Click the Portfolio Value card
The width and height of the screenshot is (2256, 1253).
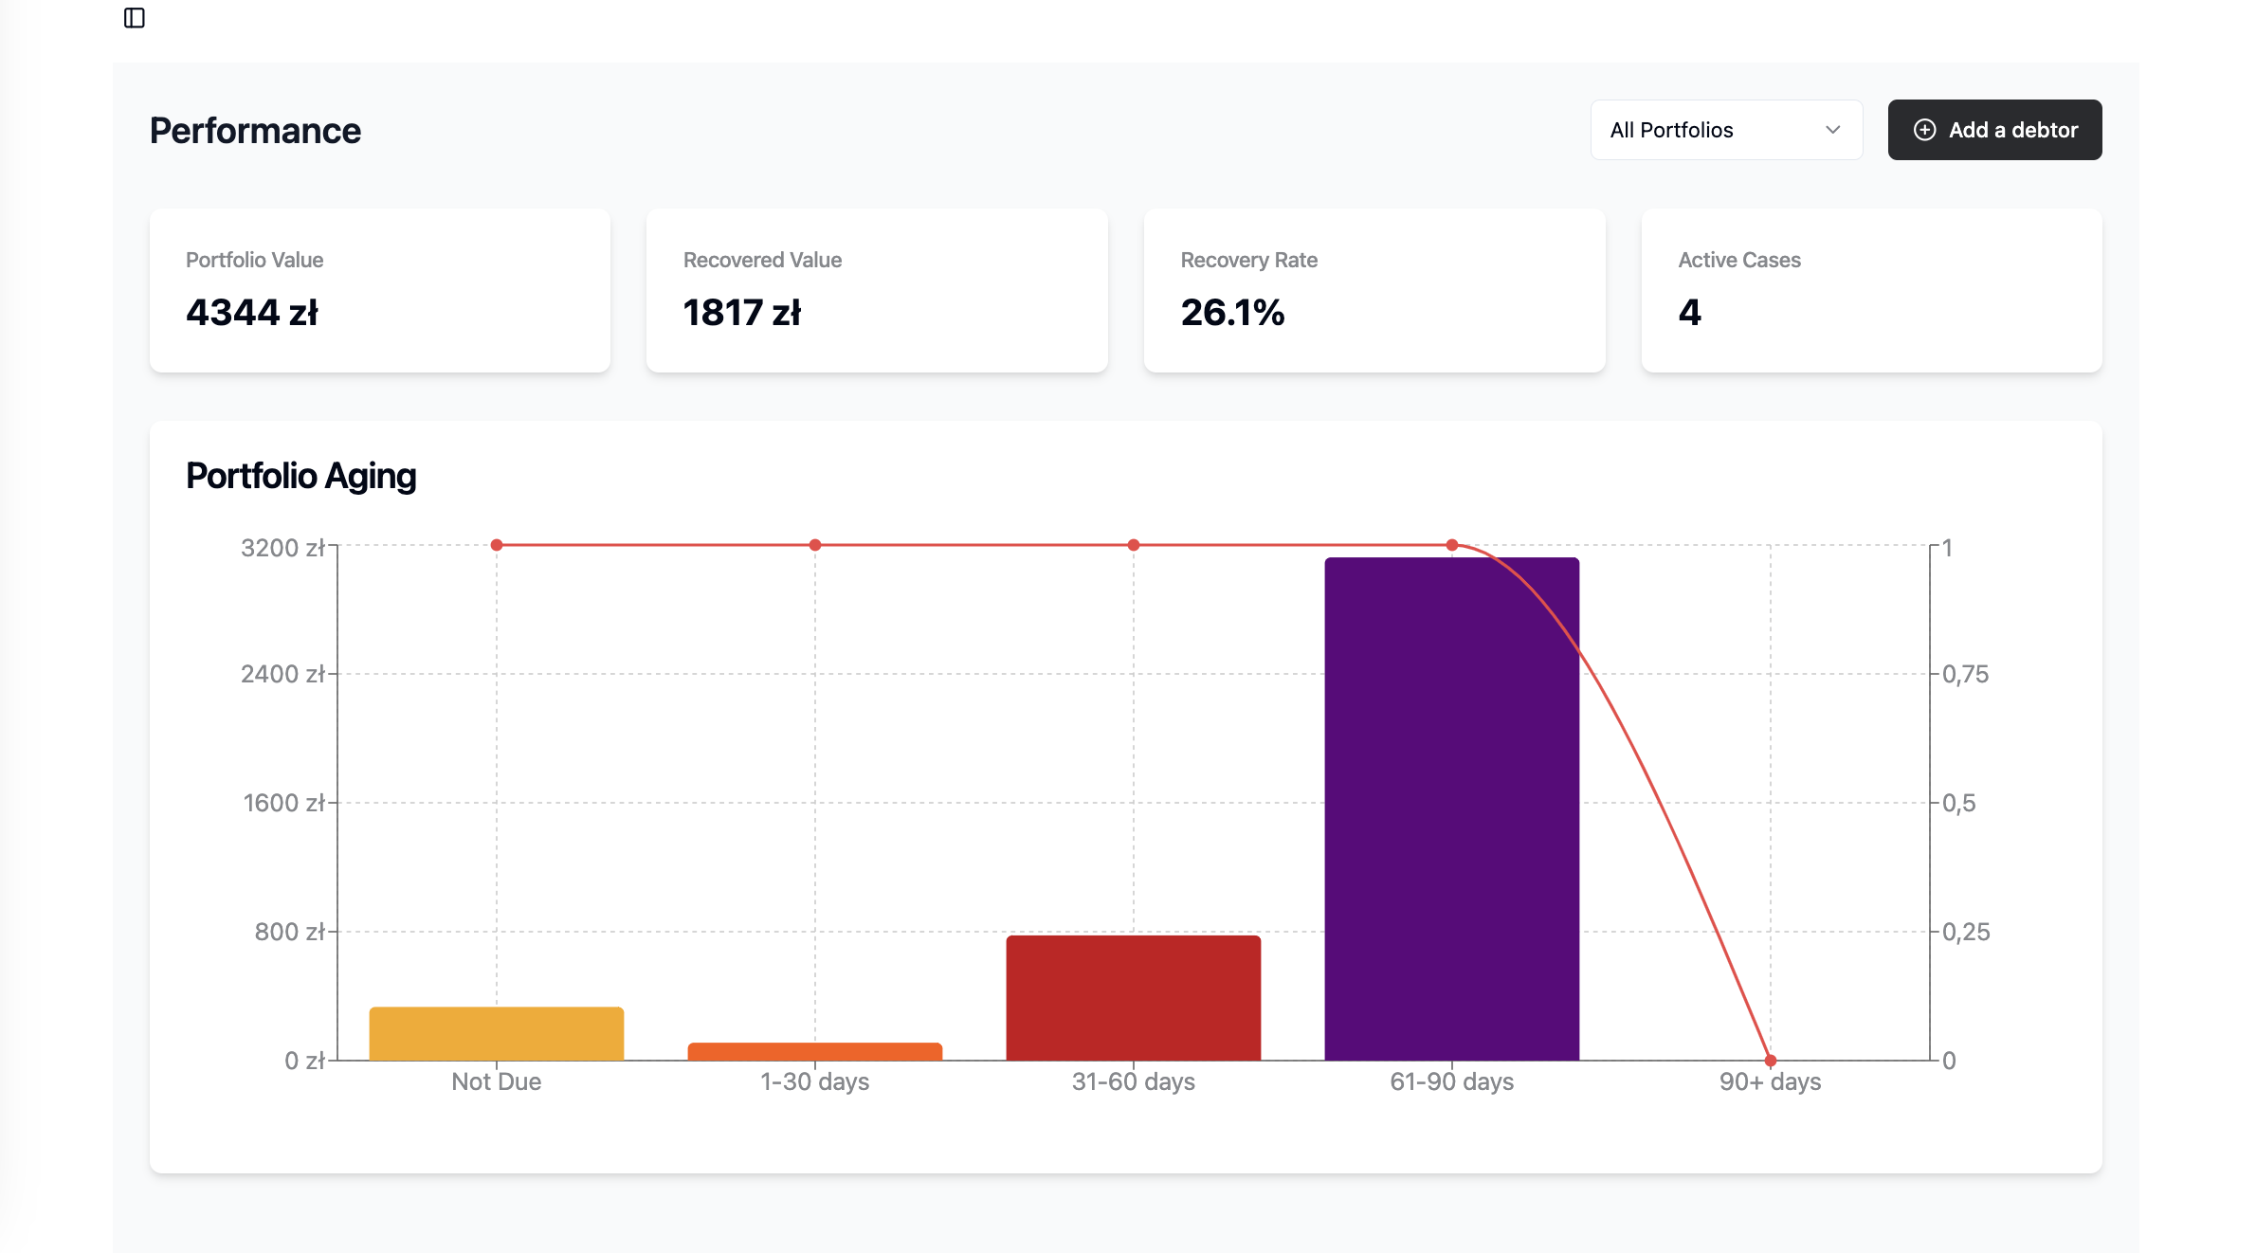pos(379,290)
